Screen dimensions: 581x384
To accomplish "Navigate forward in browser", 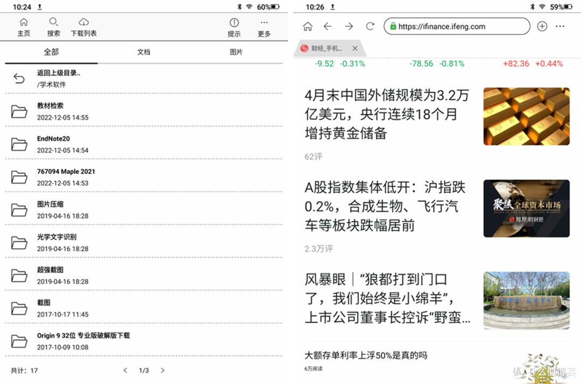I will [x=349, y=26].
